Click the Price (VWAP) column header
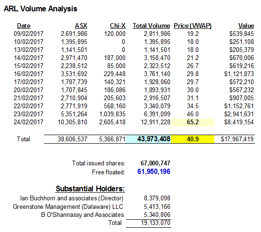The image size is (261, 232). point(193,26)
